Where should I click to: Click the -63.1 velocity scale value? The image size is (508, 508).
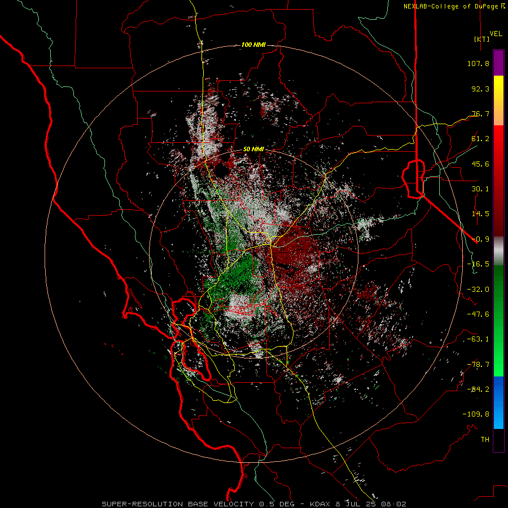click(x=478, y=339)
